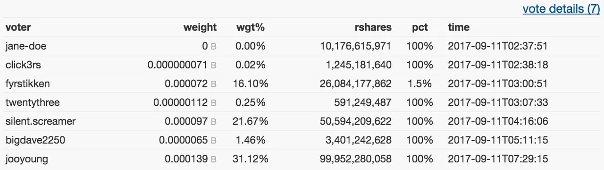The width and height of the screenshot is (604, 170).
Task: Select the rshares column header
Action: coord(373,27)
